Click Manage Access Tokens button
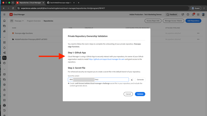The height and width of the screenshot is (116, 207). click(173, 21)
